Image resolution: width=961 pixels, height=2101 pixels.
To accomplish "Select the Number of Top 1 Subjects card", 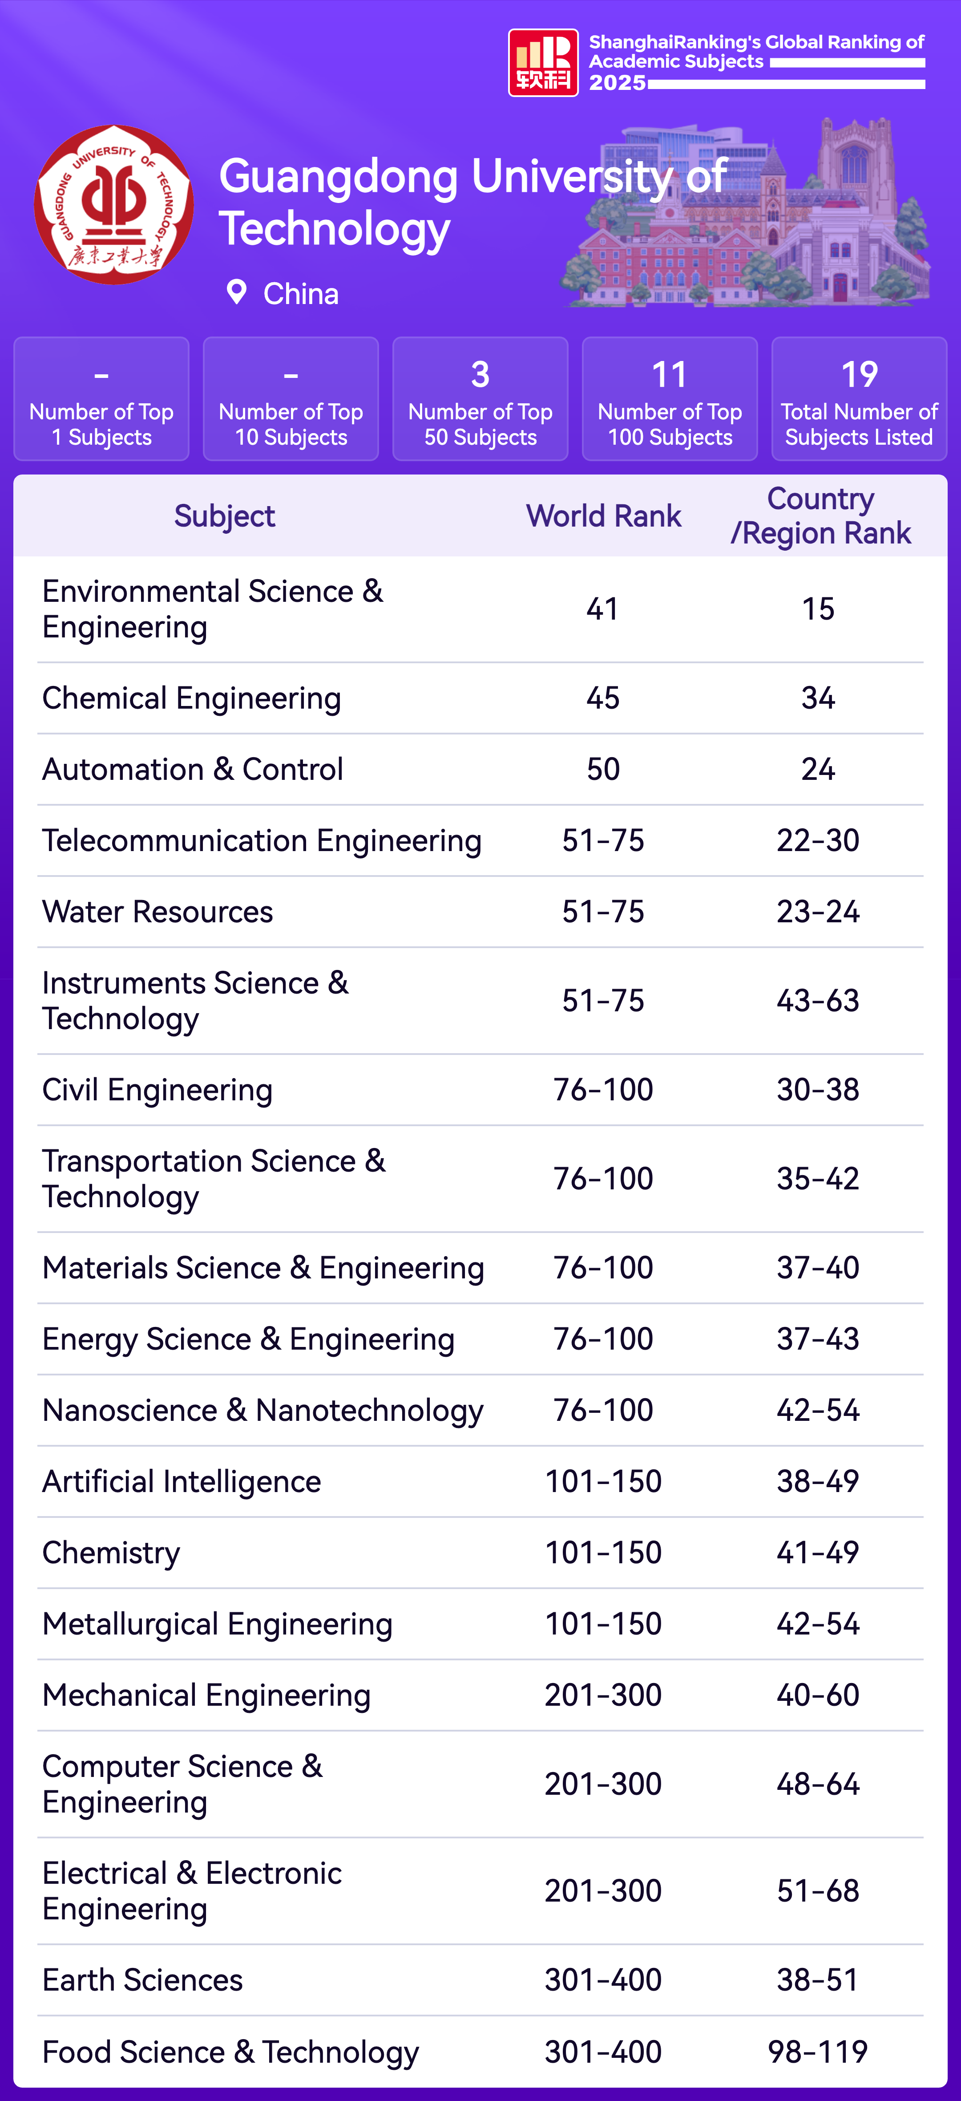I will tap(102, 399).
